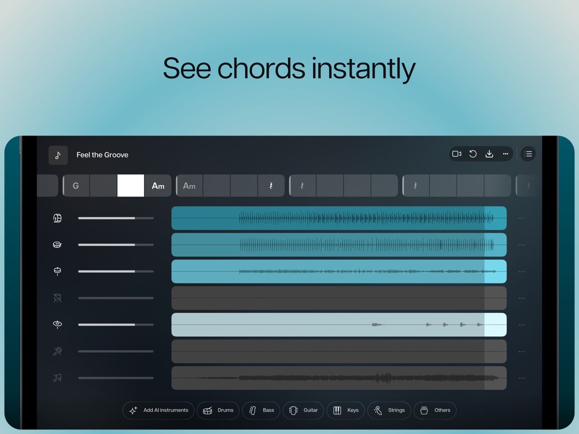Open options dots for kick drum track
579x434 pixels.
pos(522,219)
